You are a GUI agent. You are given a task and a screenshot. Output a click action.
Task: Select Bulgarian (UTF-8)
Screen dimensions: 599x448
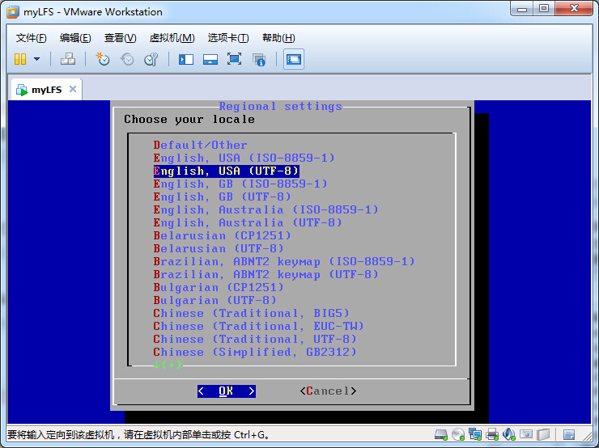pos(215,301)
